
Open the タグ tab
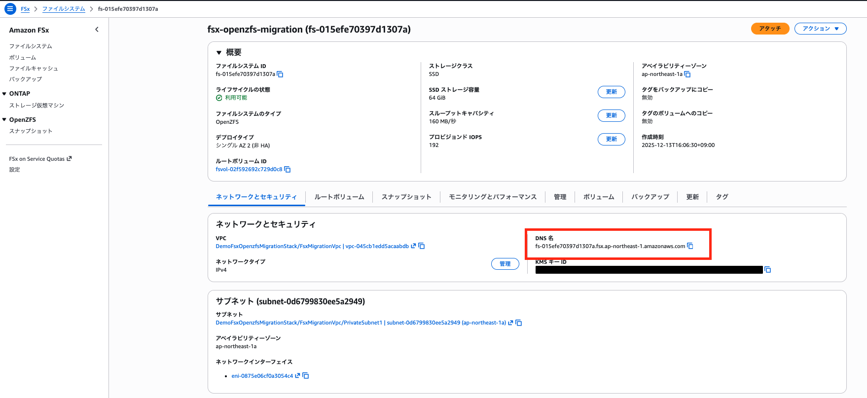click(722, 197)
